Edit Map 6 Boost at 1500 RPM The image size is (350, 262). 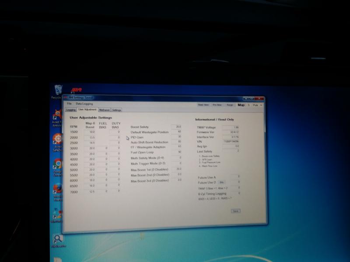pyautogui.click(x=90, y=132)
